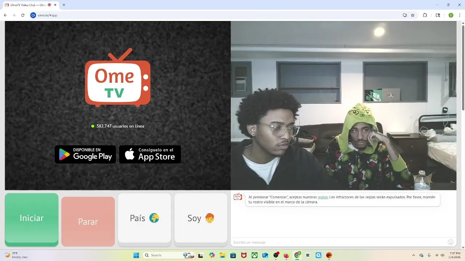Open the weather widget showing 31°F
Viewport: 465px width, 261px height.
[x=16, y=255]
